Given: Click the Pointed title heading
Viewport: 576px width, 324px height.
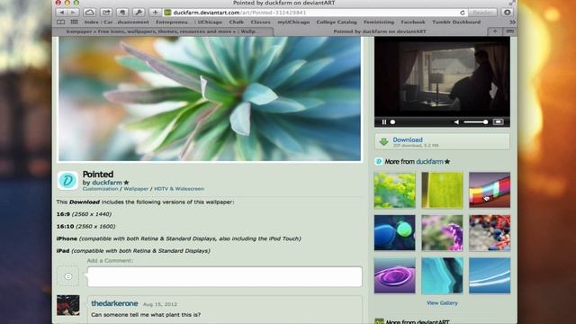Looking at the screenshot, I should coord(98,174).
